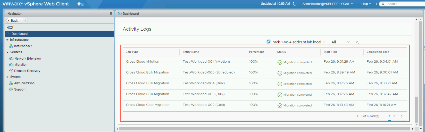Click the Activity Logs search magnifier icon
425x132 pixels.
(x=357, y=42)
